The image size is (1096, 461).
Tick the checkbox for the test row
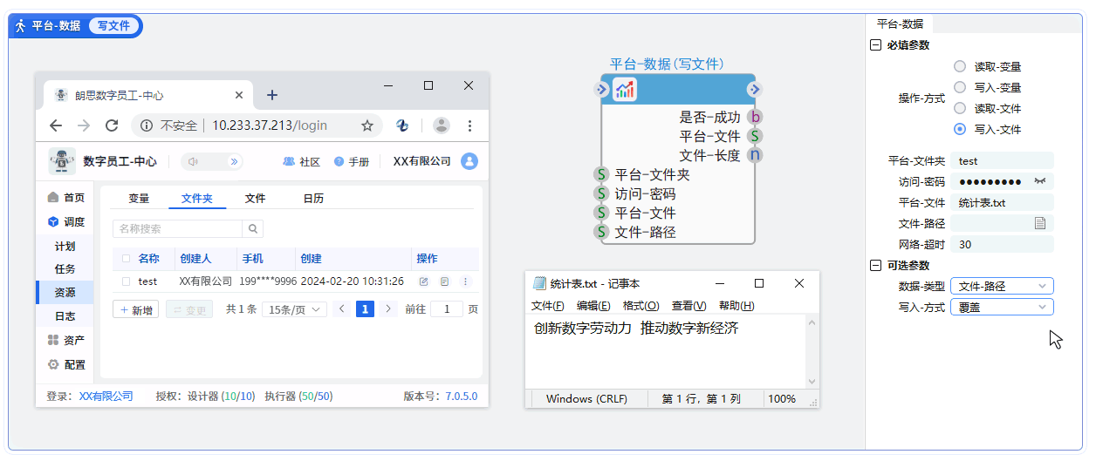point(127,281)
